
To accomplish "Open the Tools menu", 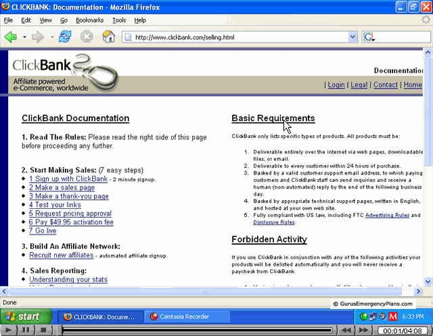I will [119, 20].
